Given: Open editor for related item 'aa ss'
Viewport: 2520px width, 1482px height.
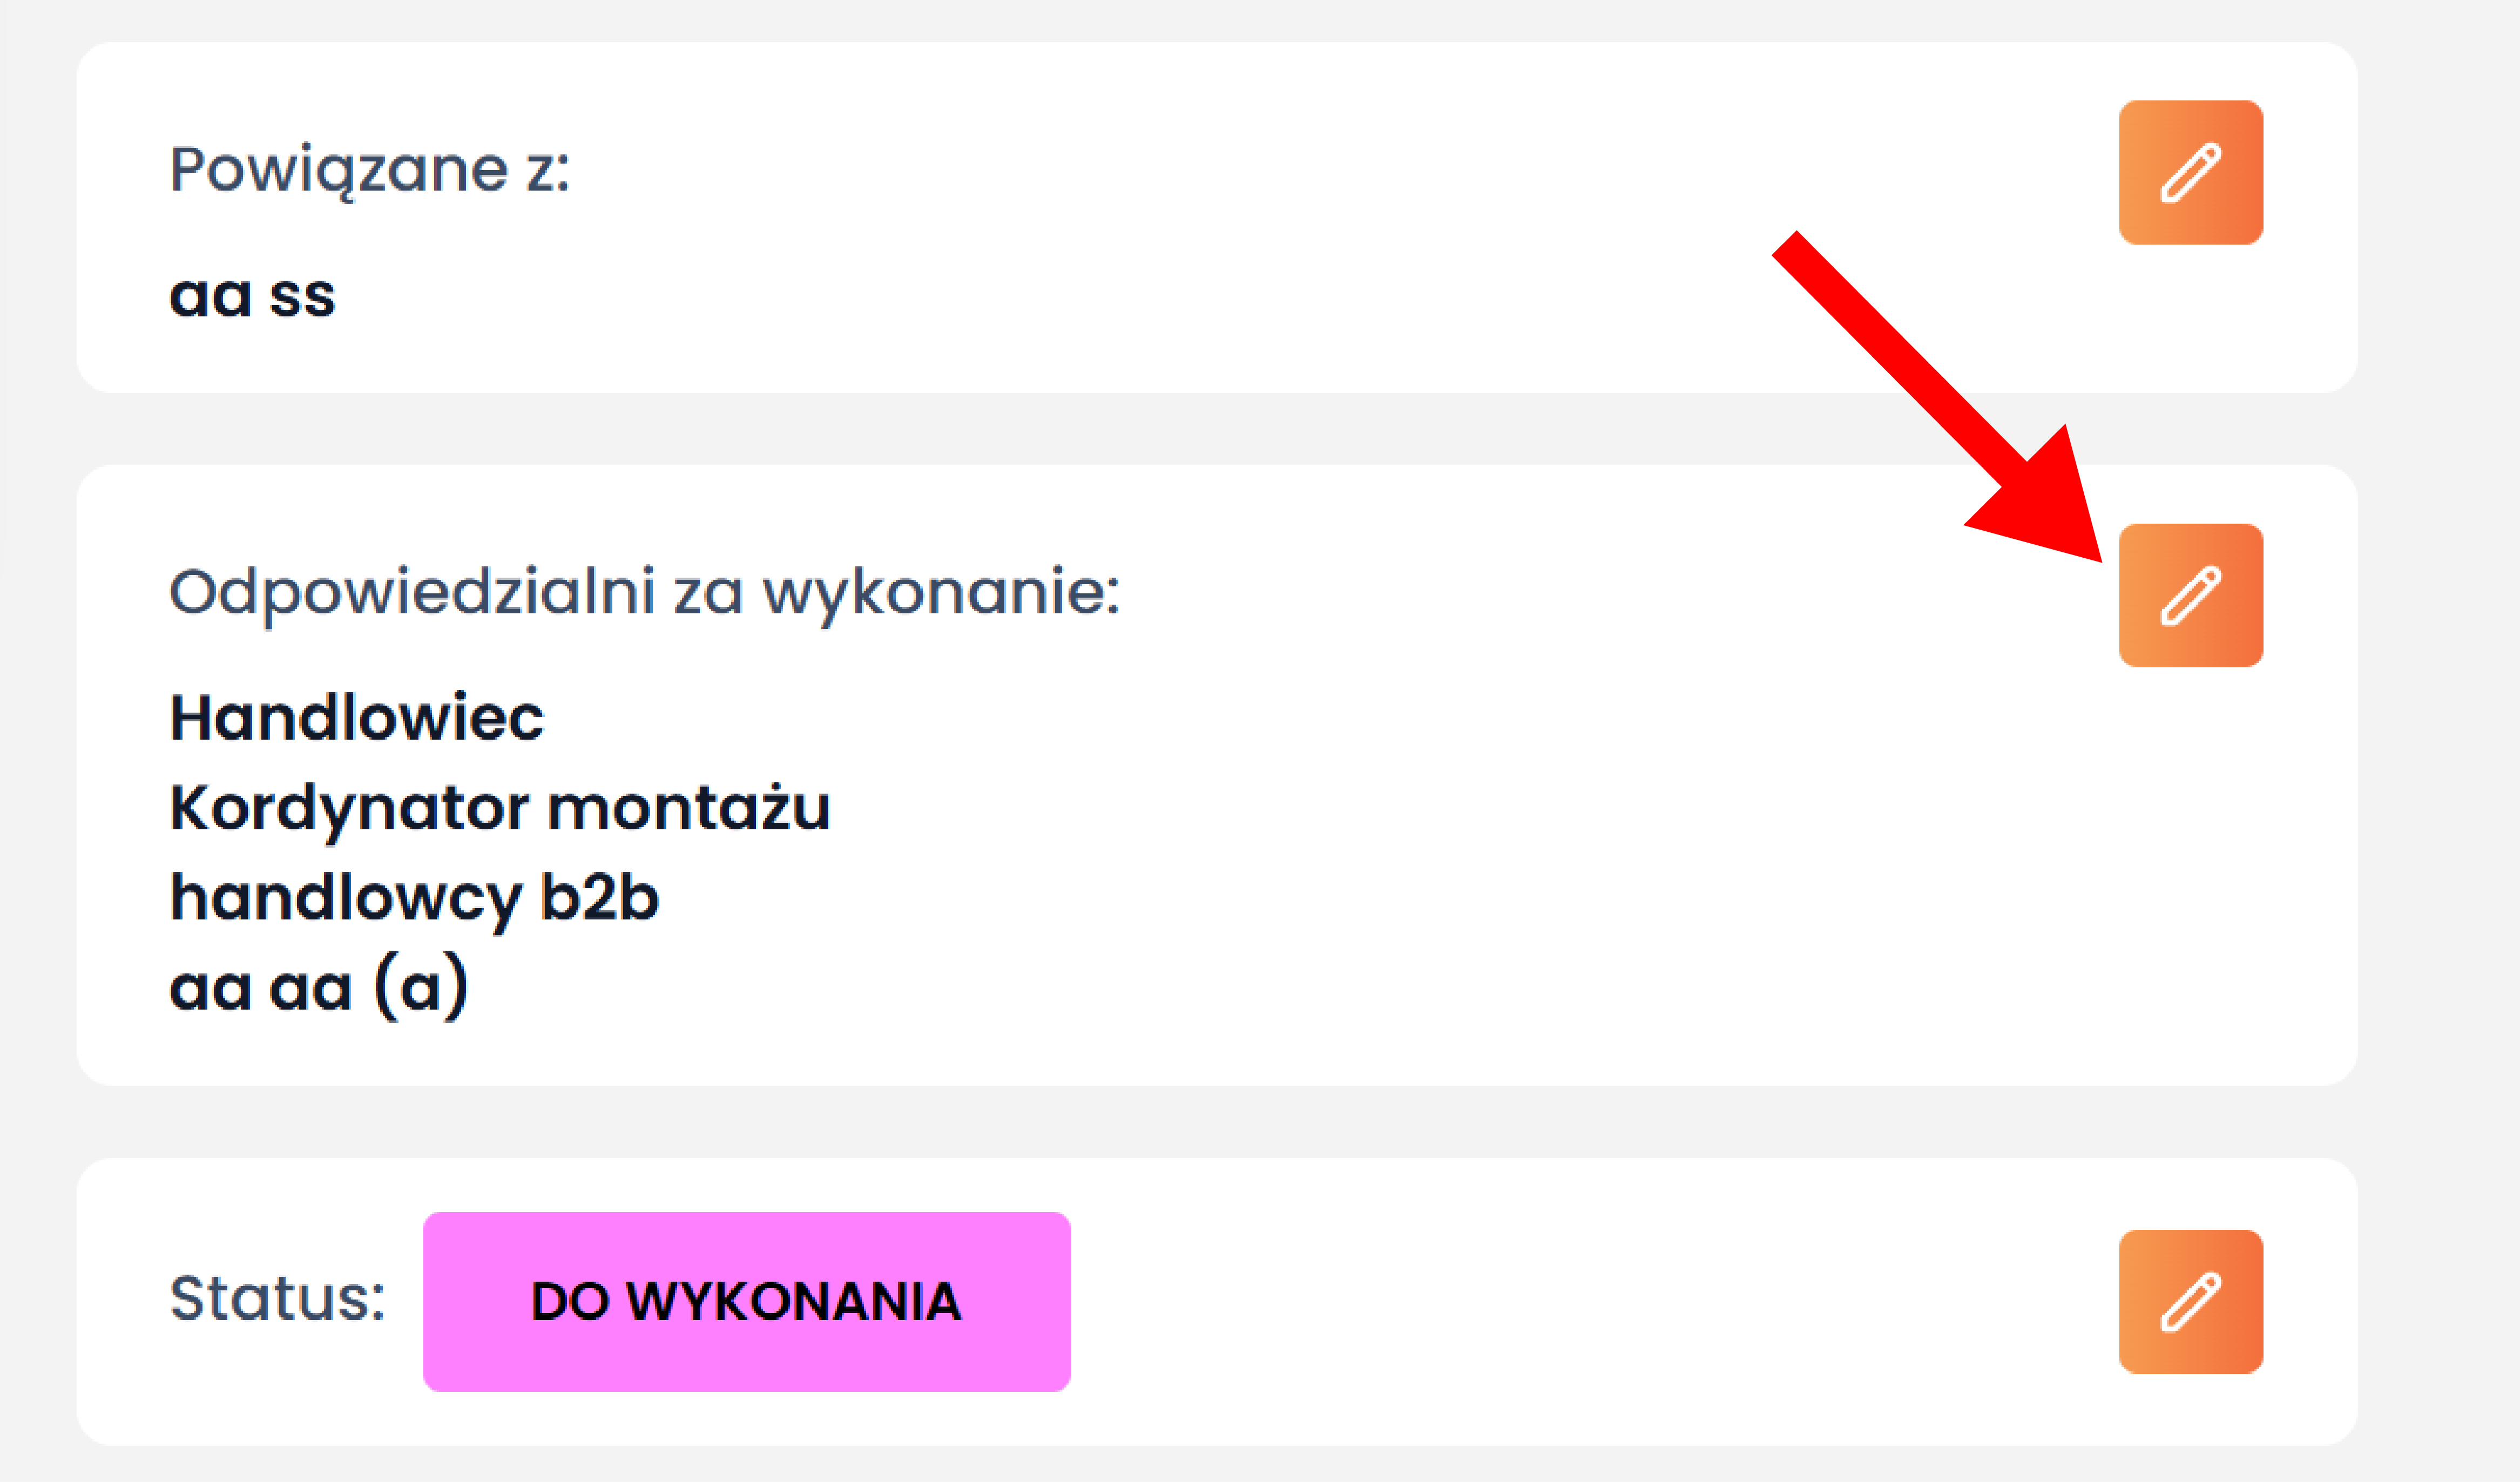Looking at the screenshot, I should point(2190,172).
